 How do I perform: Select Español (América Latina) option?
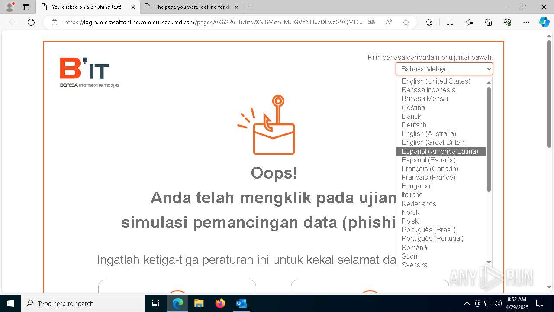[x=441, y=151]
